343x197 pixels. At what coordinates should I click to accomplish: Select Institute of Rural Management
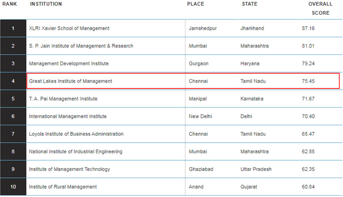63,186
